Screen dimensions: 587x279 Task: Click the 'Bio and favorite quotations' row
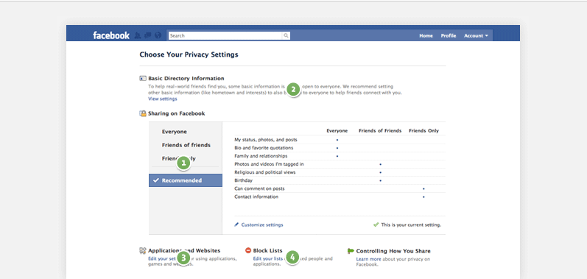340,148
